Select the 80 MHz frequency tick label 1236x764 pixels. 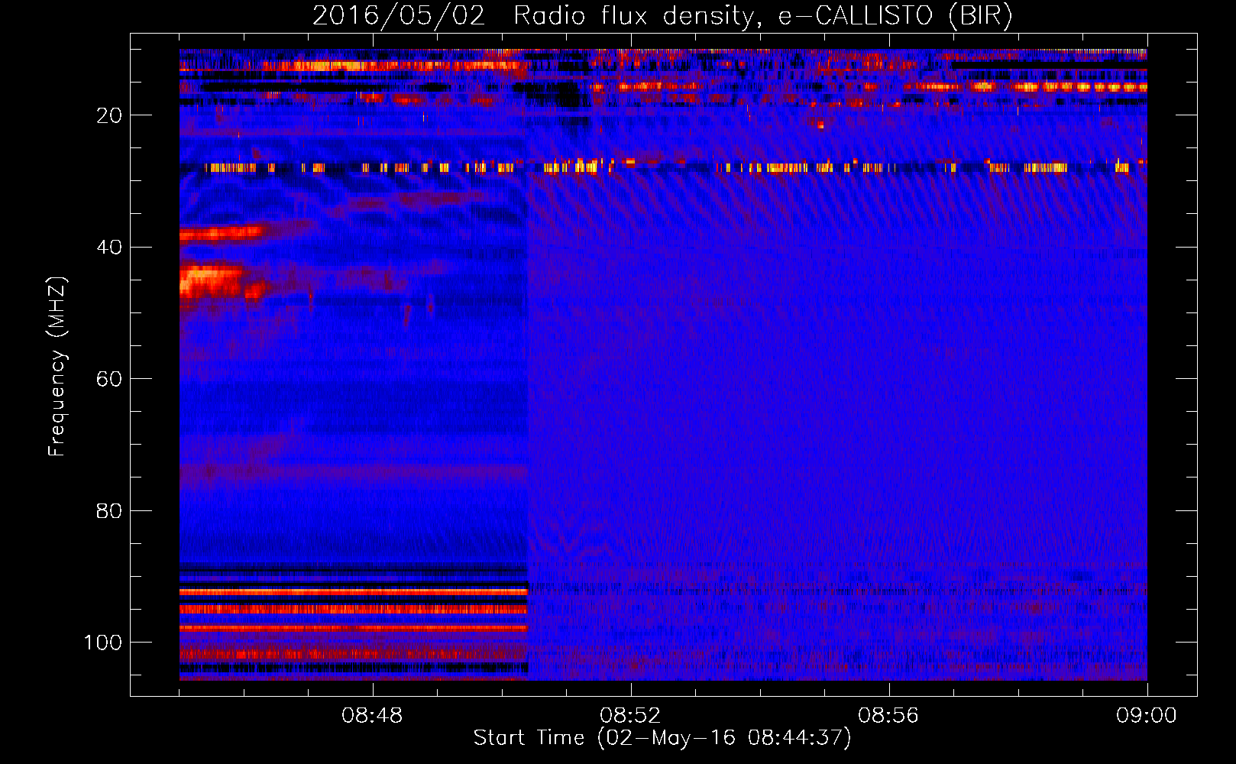tap(109, 510)
